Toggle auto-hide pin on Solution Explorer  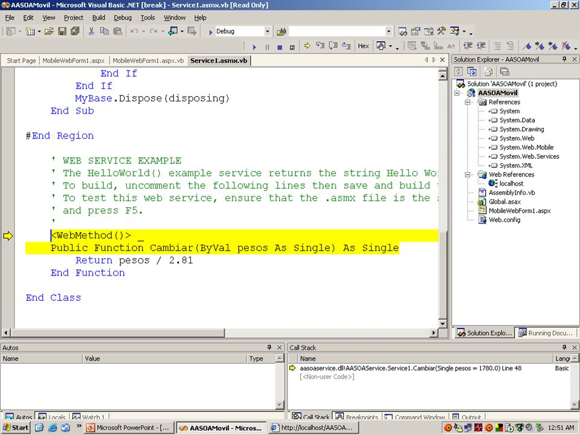[564, 59]
